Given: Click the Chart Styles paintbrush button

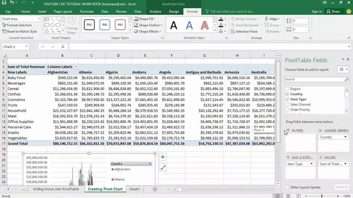Looking at the screenshot, I should click(x=163, y=167).
